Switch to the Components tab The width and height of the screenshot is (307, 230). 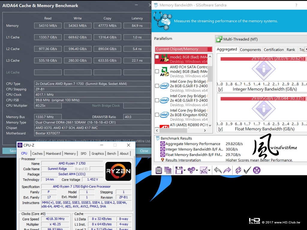click(250, 50)
